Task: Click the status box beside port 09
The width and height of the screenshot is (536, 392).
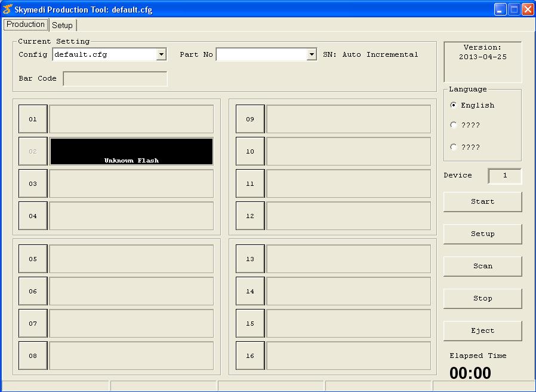Action: click(x=349, y=119)
